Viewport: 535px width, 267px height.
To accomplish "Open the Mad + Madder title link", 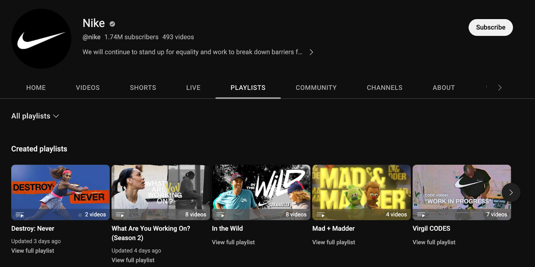I will pos(333,229).
